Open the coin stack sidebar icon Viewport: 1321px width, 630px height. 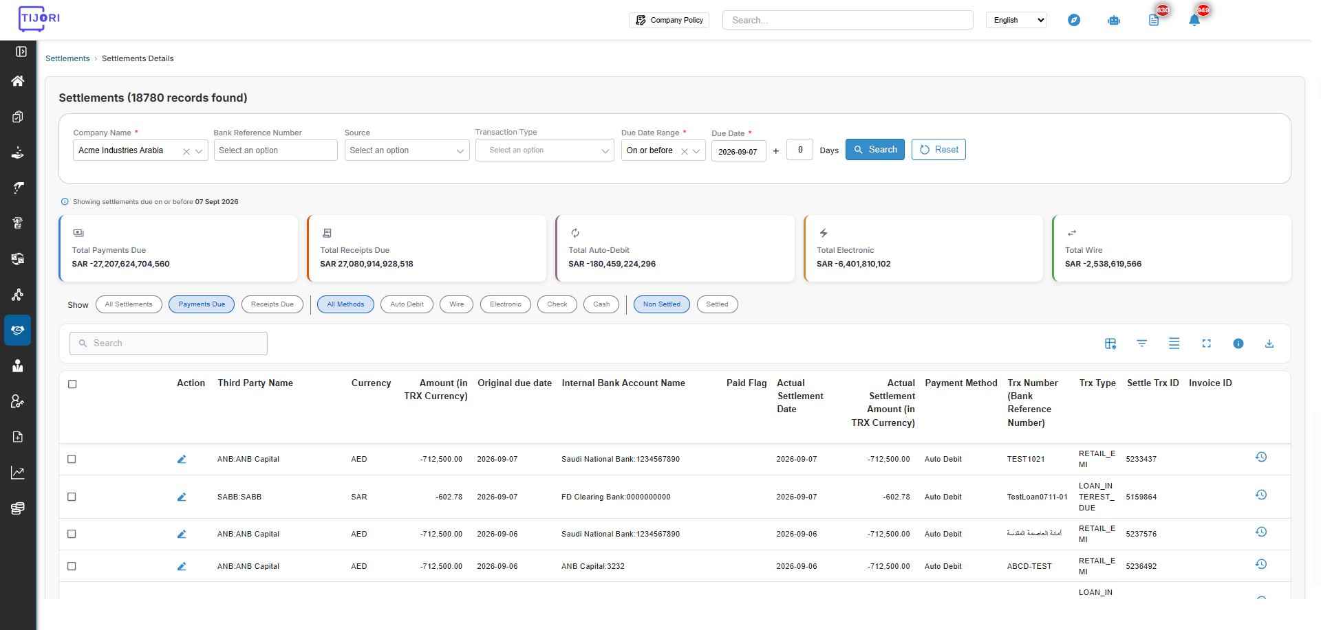(x=18, y=508)
